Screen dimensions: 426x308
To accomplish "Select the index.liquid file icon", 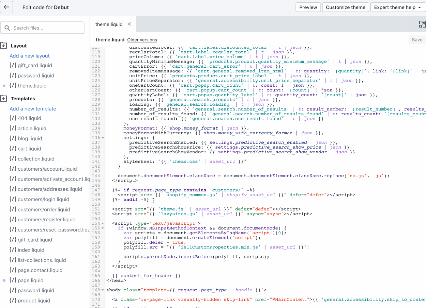I will point(13,250).
